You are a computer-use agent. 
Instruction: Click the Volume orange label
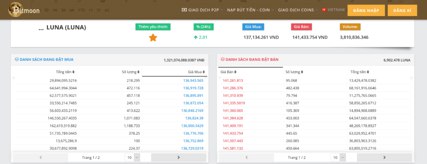tap(350, 27)
